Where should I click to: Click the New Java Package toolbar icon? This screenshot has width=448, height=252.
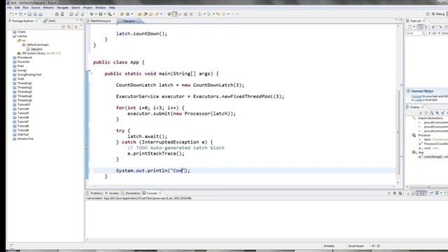[x=122, y=14]
